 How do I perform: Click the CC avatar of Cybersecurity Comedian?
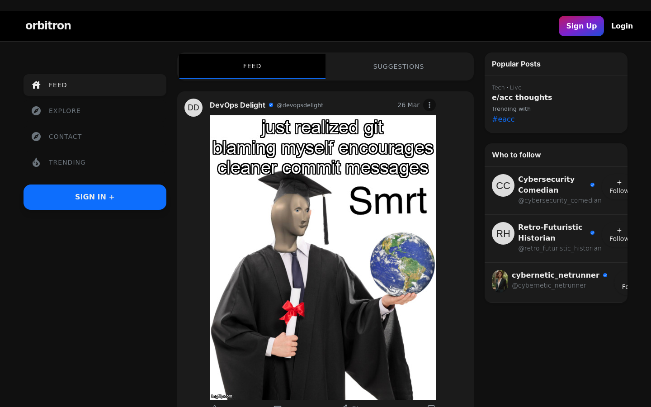[503, 185]
